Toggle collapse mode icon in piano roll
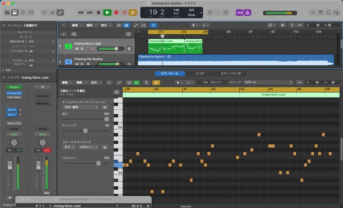 [x=109, y=82]
